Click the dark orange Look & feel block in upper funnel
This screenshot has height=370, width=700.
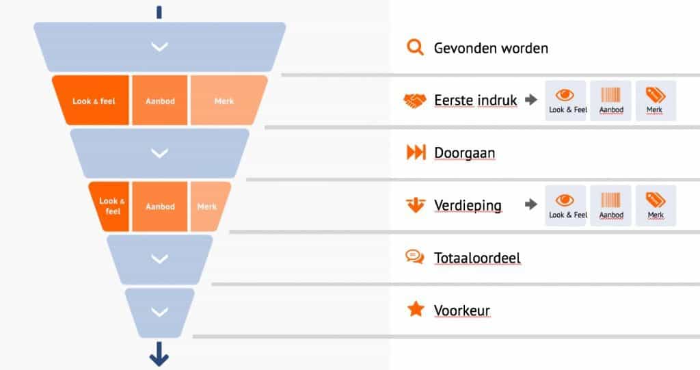[x=93, y=101]
